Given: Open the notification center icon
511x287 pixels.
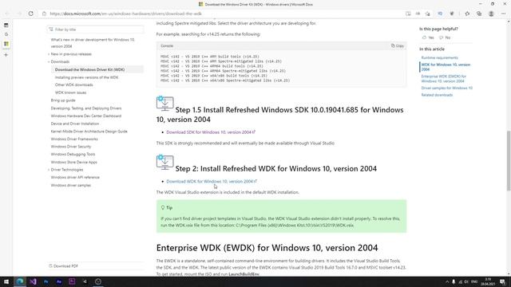Looking at the screenshot, I should [x=502, y=281].
